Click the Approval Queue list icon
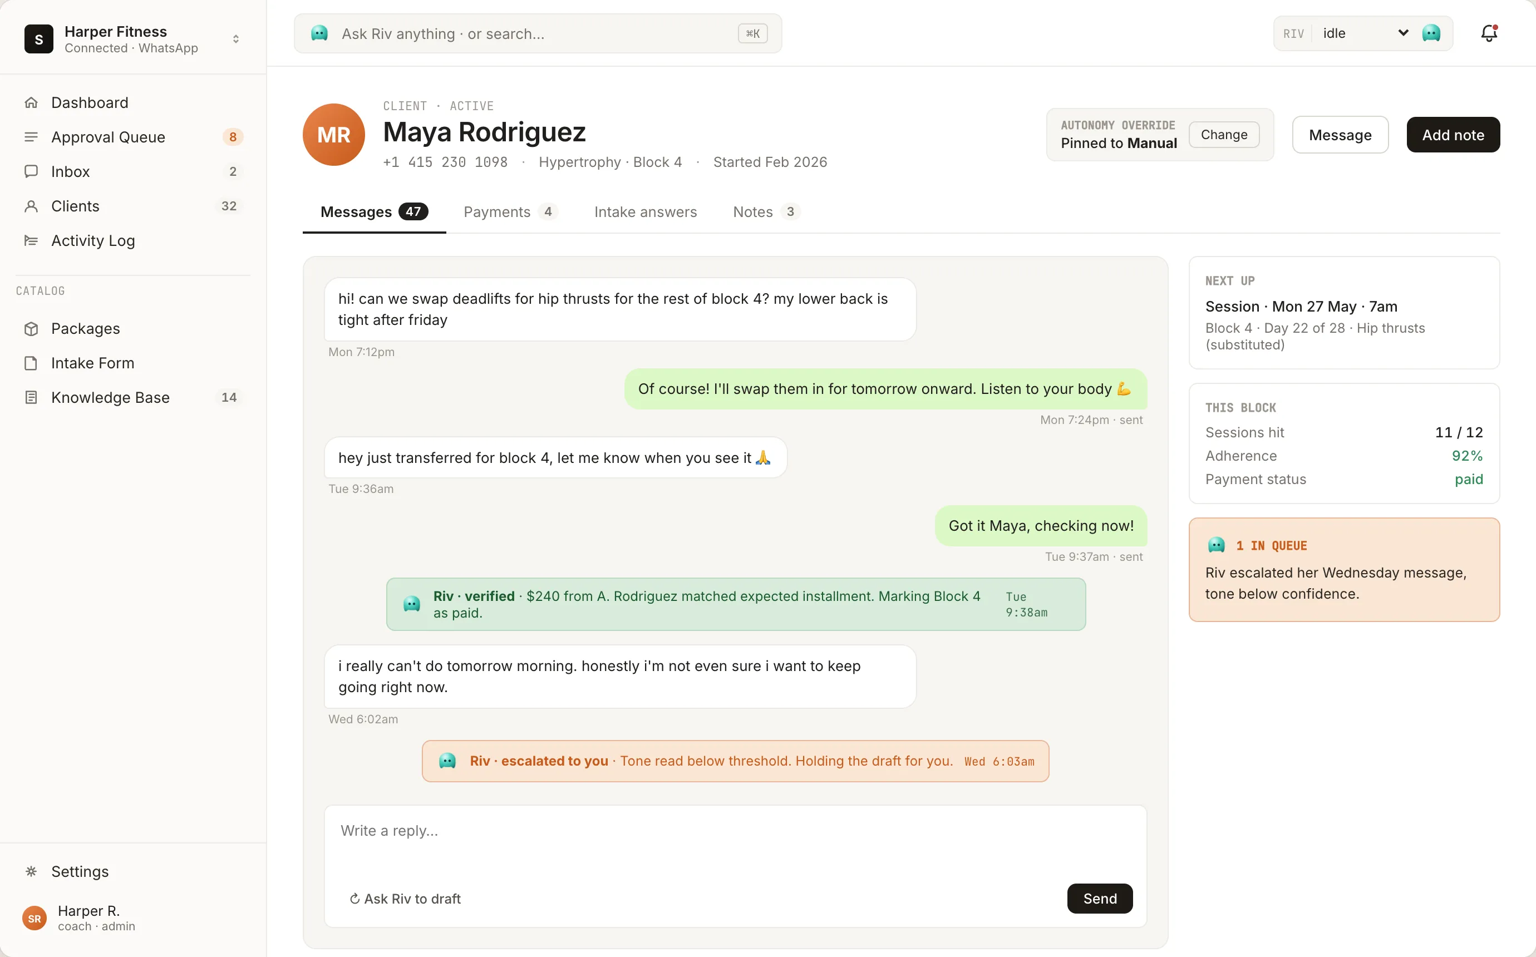This screenshot has height=957, width=1536. pyautogui.click(x=31, y=137)
